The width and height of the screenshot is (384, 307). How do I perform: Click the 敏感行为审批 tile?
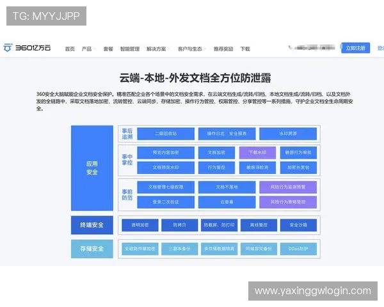(298, 152)
